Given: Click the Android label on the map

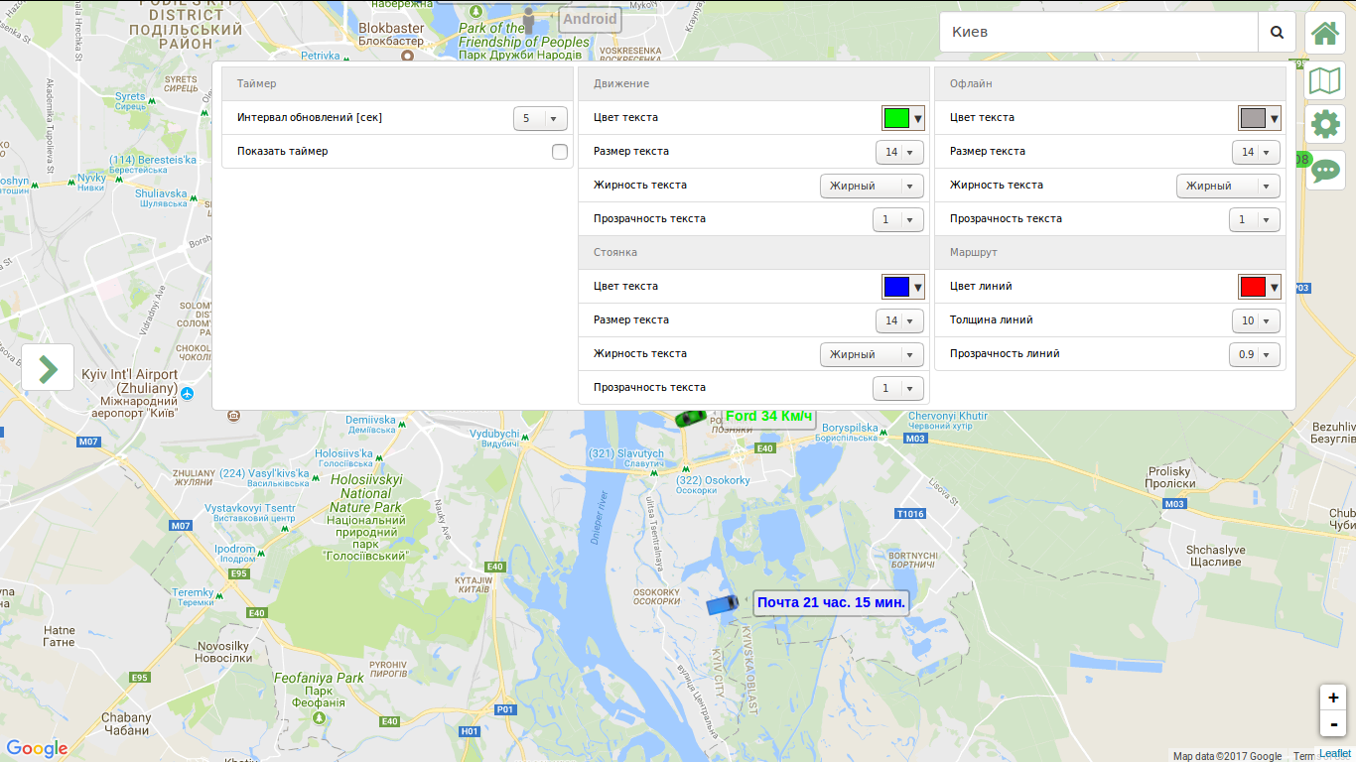Looking at the screenshot, I should coord(590,19).
